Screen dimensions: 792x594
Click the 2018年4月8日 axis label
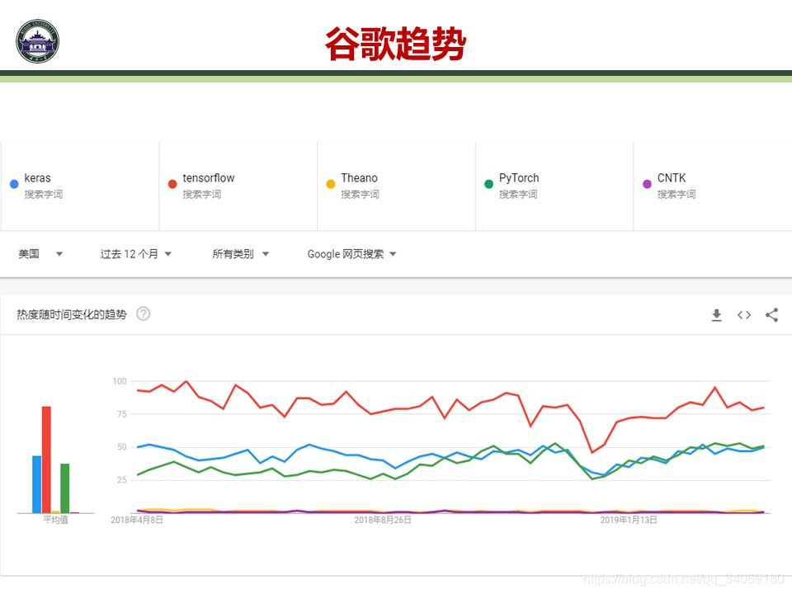(137, 520)
